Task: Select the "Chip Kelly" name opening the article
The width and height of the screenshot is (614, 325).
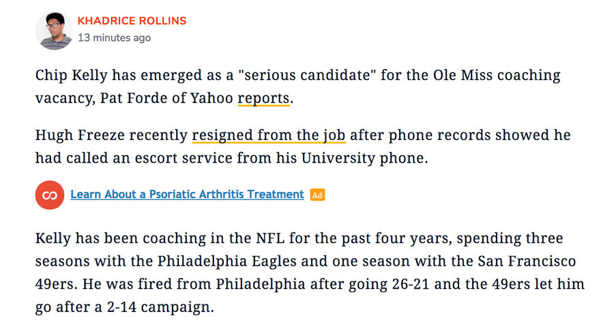Action: click(71, 75)
